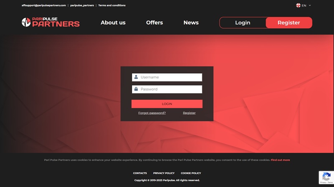Follow the Register link under the form
This screenshot has height=187, width=334.
tap(189, 113)
